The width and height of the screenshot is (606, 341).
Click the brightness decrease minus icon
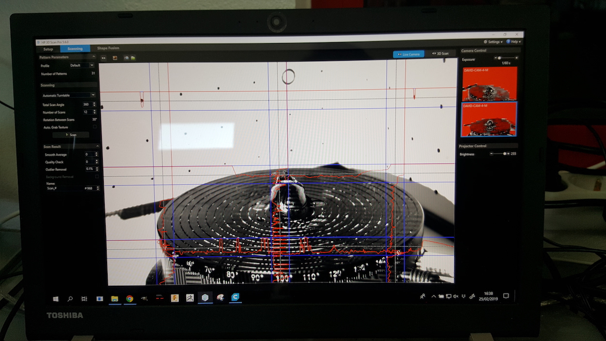[491, 153]
